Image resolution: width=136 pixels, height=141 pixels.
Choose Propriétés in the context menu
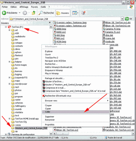click(50, 125)
